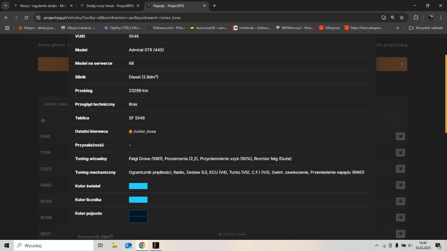Viewport: 447px width, 251px height.
Task: Close the Pojazdy - ProjectRPG tab
Action: (204, 6)
